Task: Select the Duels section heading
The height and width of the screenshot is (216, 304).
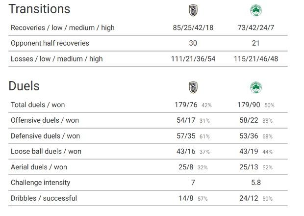Action: pyautogui.click(x=24, y=86)
